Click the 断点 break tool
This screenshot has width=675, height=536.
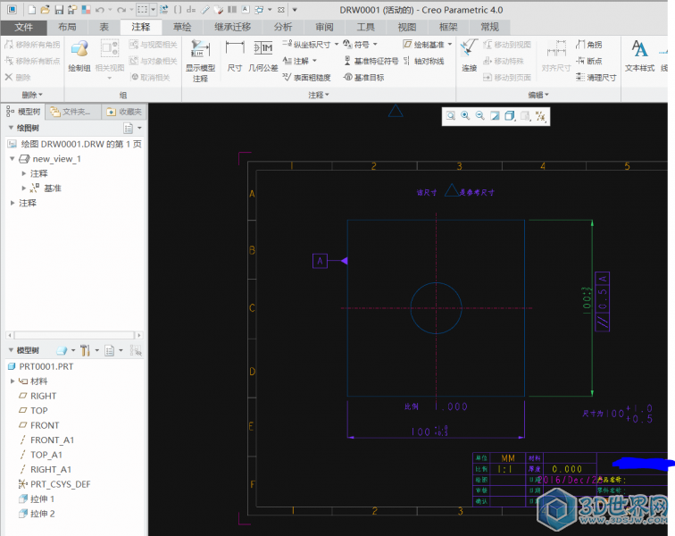point(589,61)
